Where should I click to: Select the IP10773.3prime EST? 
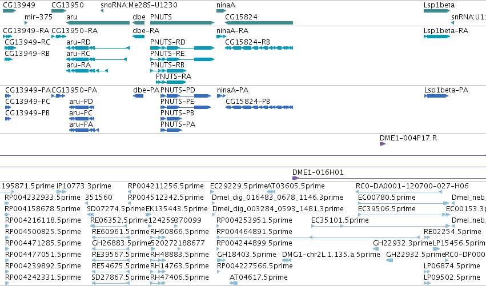(x=61, y=192)
